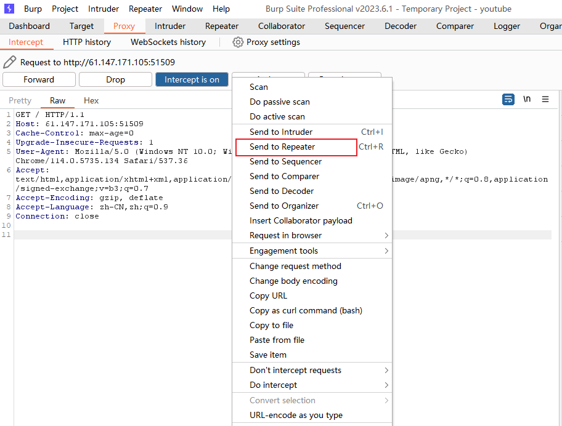Open the Repeater menu in menu bar
Viewport: 562px width, 426px height.
pyautogui.click(x=145, y=9)
